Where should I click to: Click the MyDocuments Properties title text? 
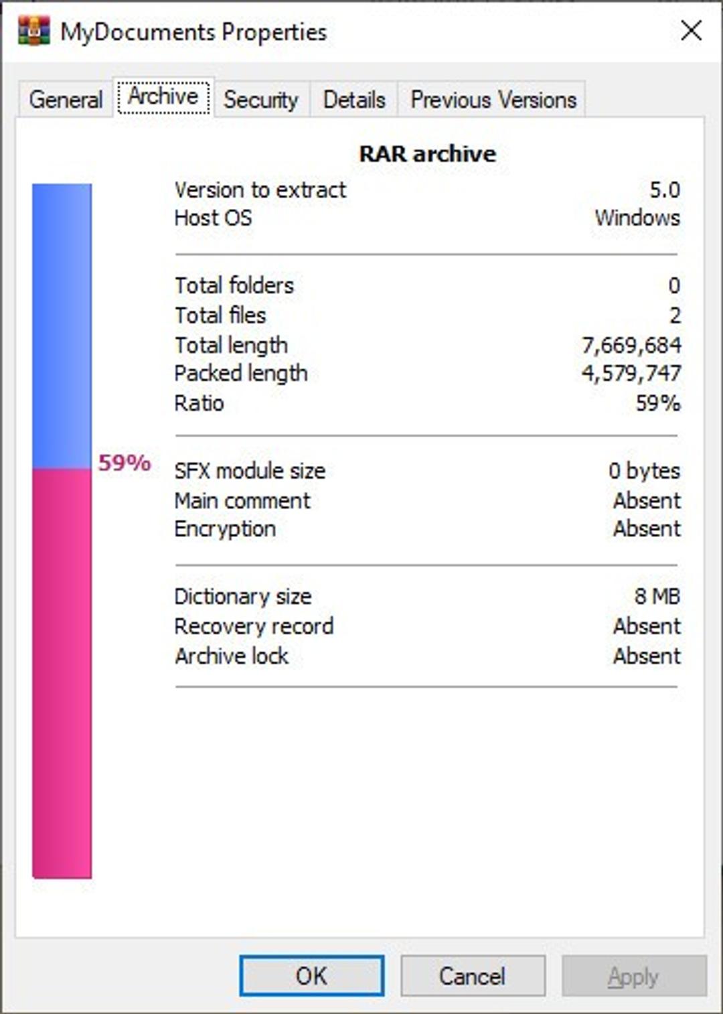pos(193,32)
